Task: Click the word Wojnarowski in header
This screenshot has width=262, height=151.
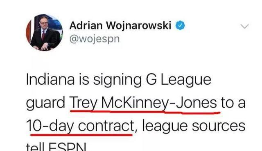Action: [x=139, y=26]
